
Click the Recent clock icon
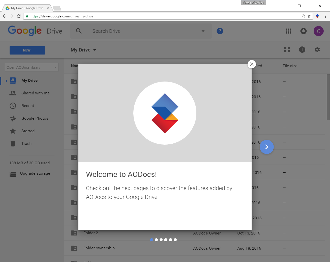click(13, 106)
